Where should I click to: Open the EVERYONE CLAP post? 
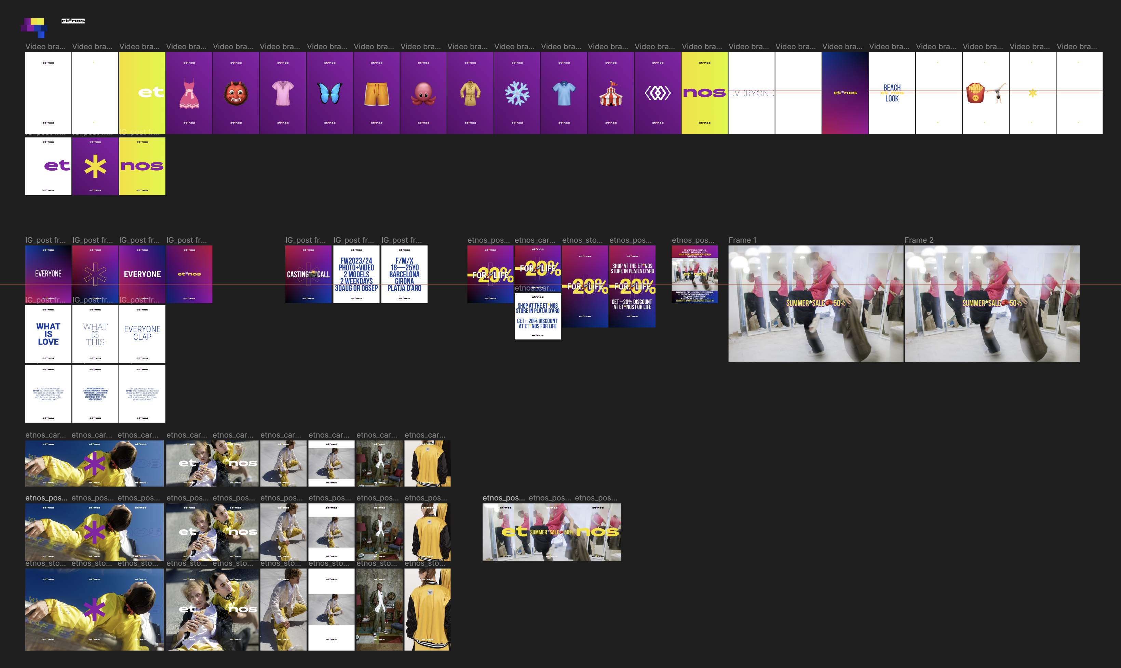click(142, 334)
